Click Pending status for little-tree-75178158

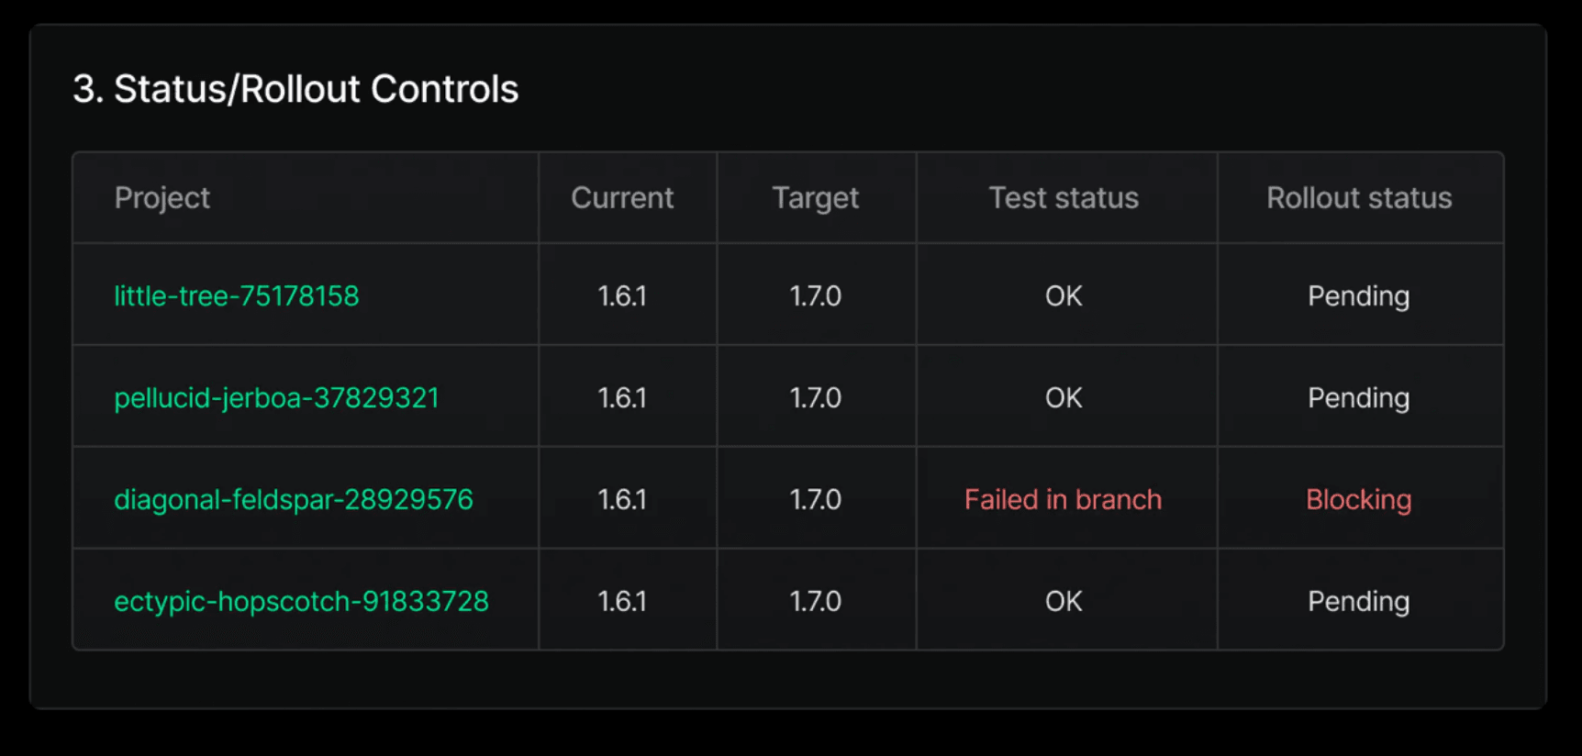click(x=1358, y=296)
